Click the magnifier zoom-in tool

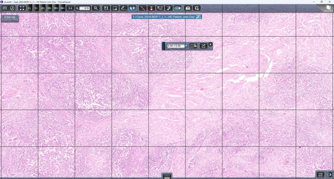96,8
